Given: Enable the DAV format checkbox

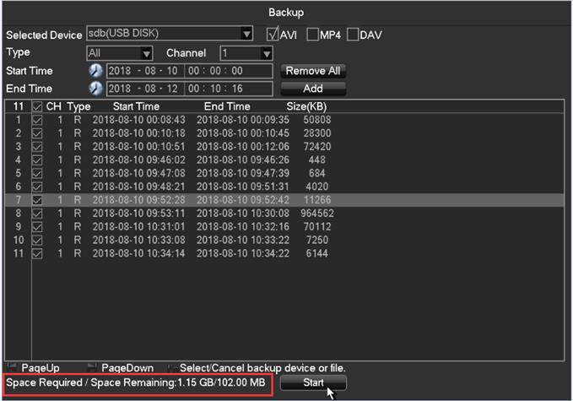Looking at the screenshot, I should tap(354, 35).
